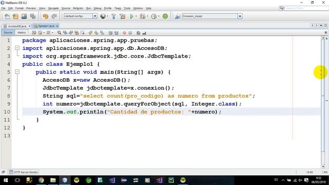Click Clean and Build Project icon
This screenshot has height=185, width=329.
pos(122,16)
